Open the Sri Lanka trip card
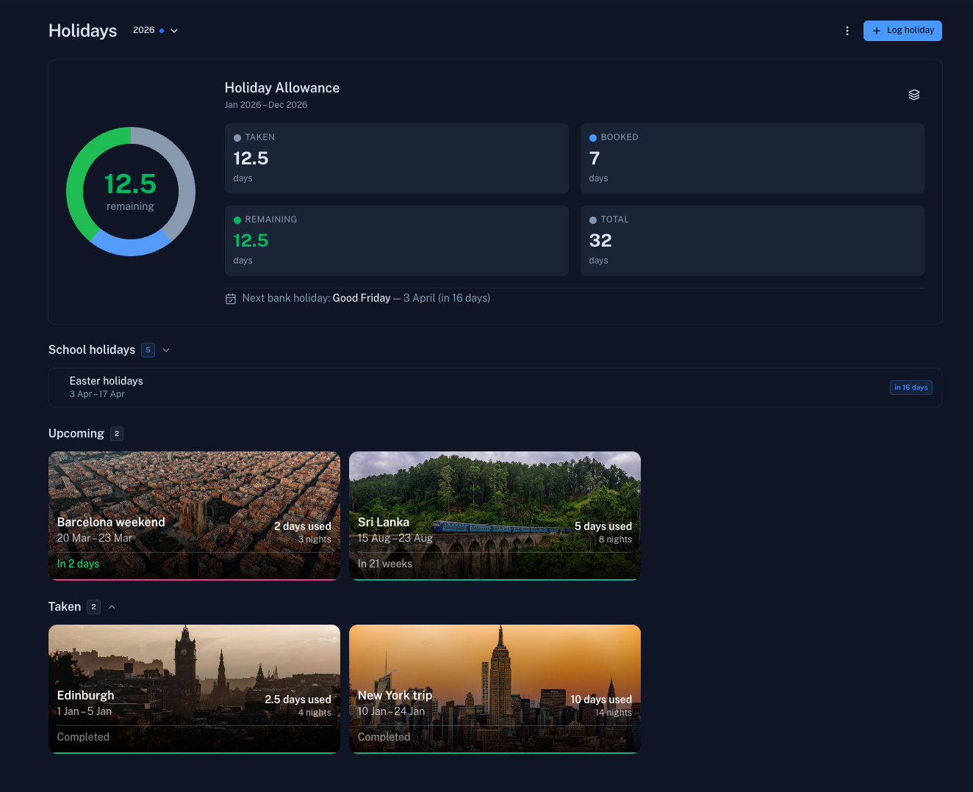 [495, 515]
